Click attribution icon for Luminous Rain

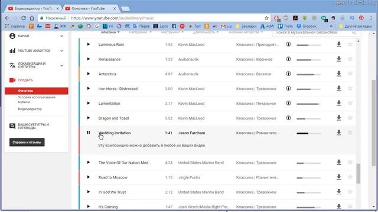(288, 44)
